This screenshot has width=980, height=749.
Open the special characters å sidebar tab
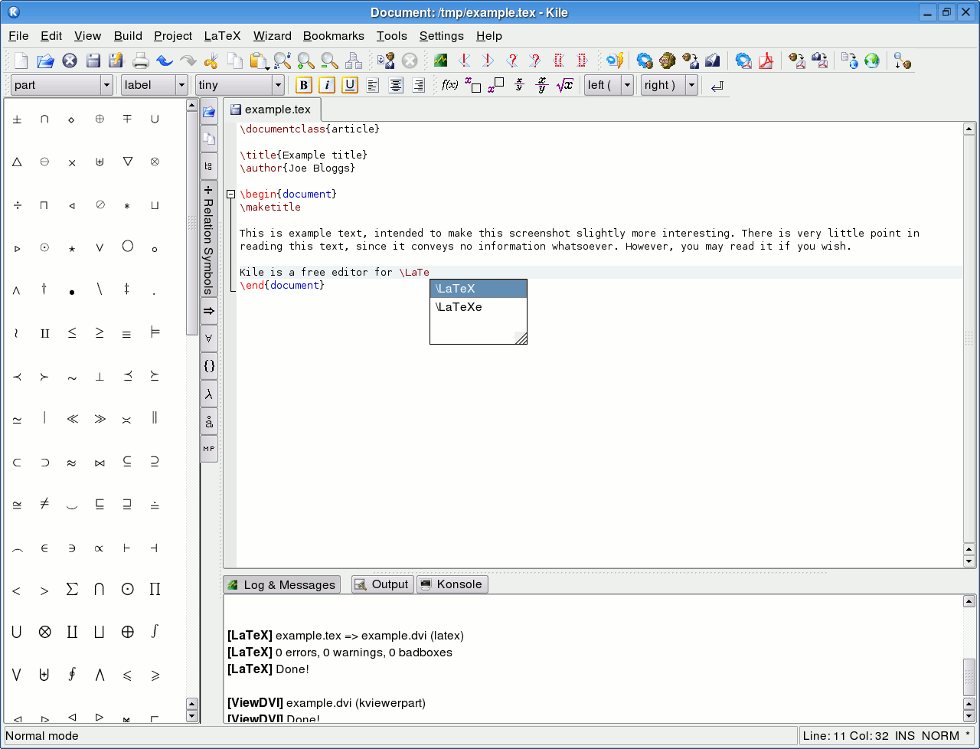tap(209, 422)
